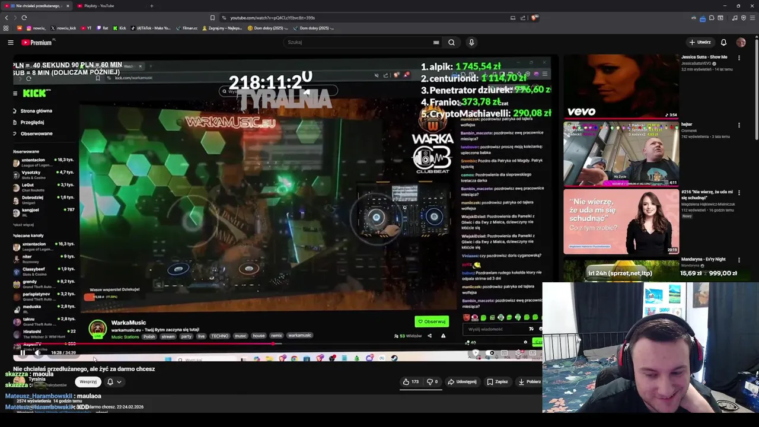Toggle video autoplay switch
The image size is (759, 427).
pos(490,353)
